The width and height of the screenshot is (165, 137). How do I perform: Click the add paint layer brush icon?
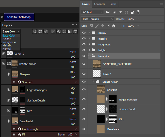tap(46, 31)
